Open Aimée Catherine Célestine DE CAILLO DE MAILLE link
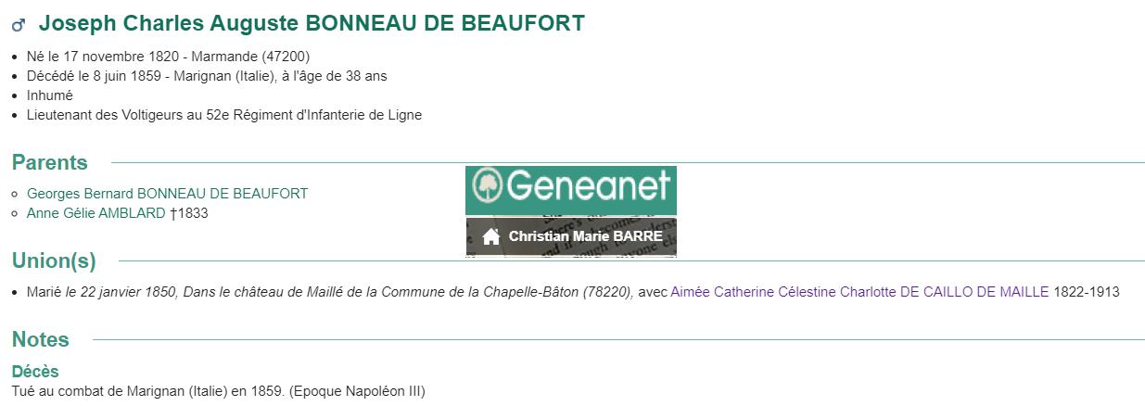This screenshot has width=1145, height=406. coord(859,292)
